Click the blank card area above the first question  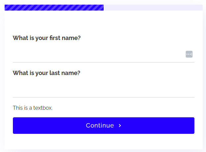(x=104, y=22)
